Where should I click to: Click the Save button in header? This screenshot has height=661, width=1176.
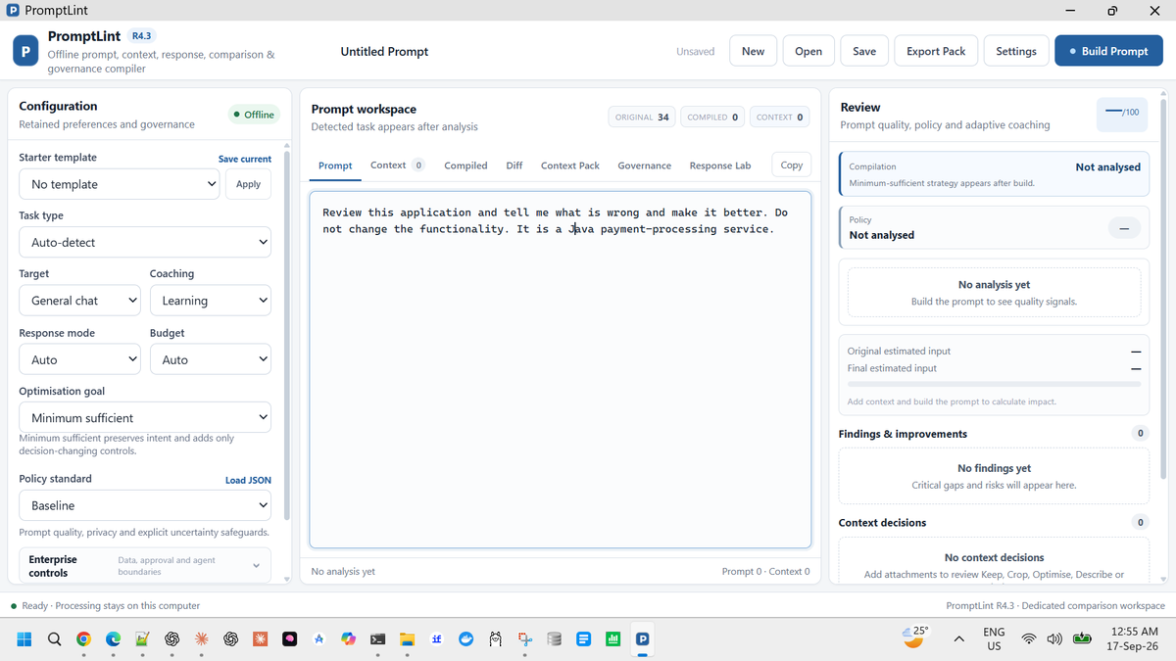(864, 51)
